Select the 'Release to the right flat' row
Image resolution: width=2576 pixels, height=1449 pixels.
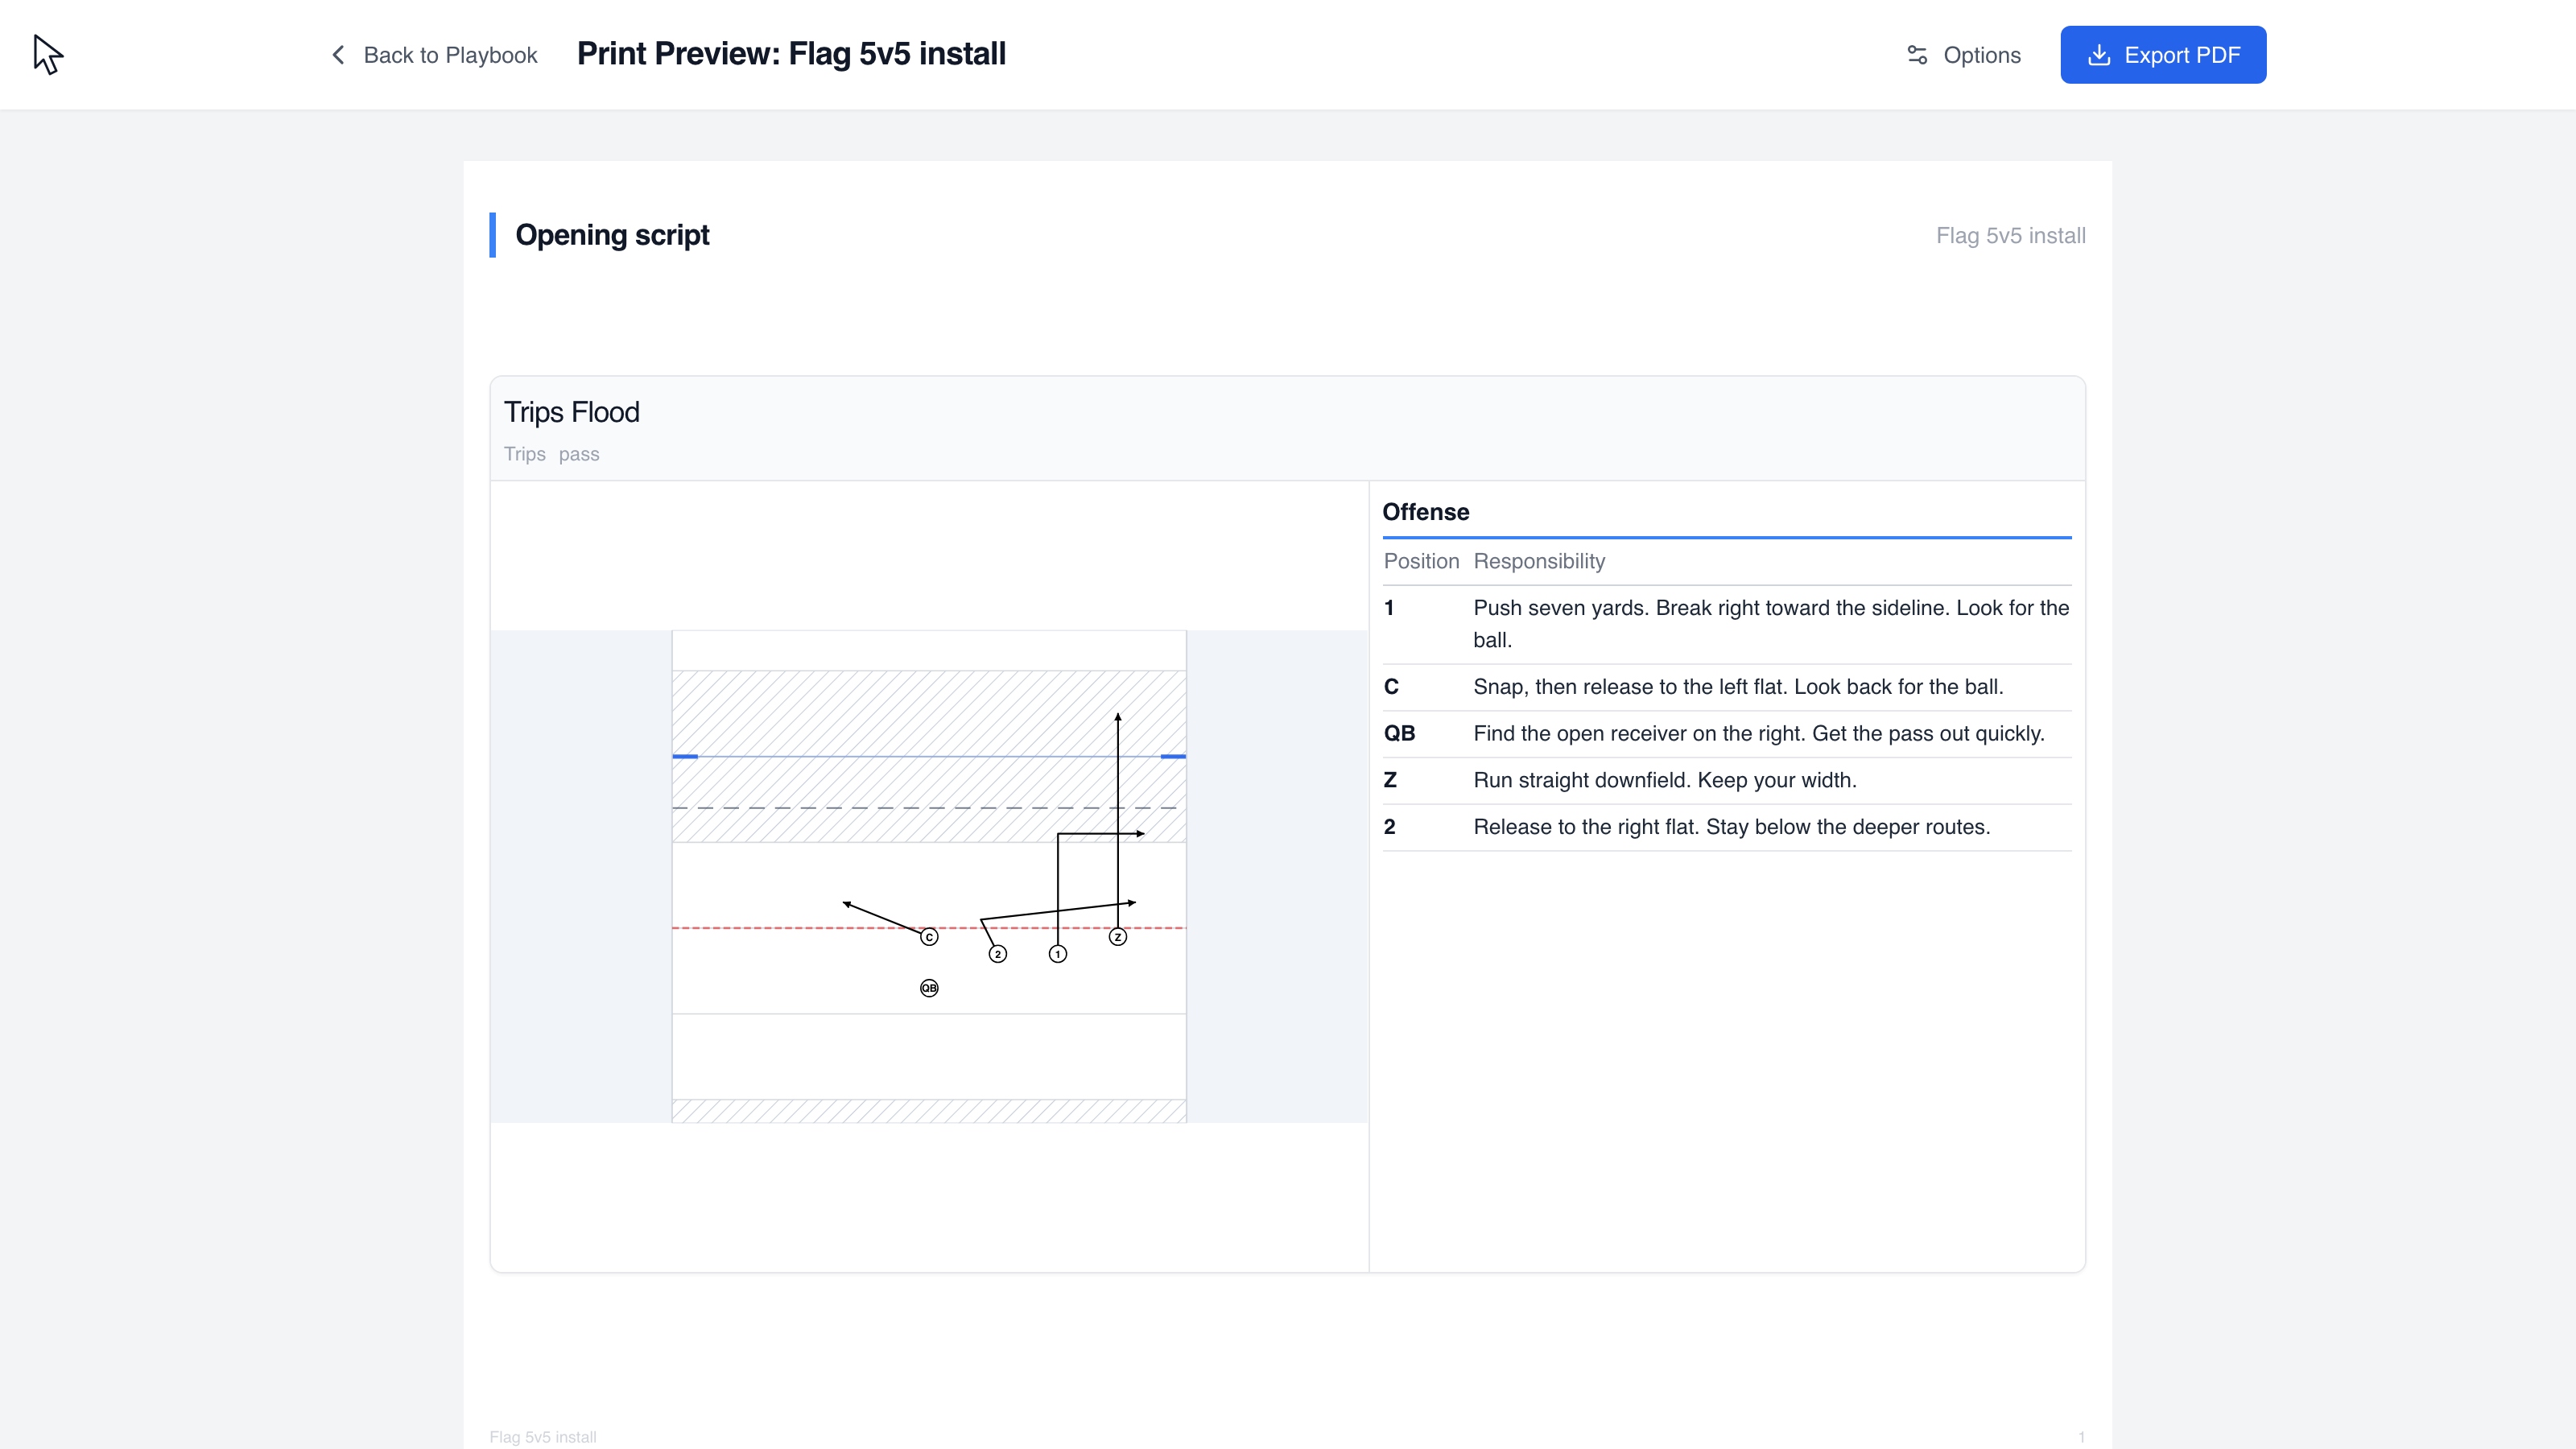click(x=1727, y=827)
